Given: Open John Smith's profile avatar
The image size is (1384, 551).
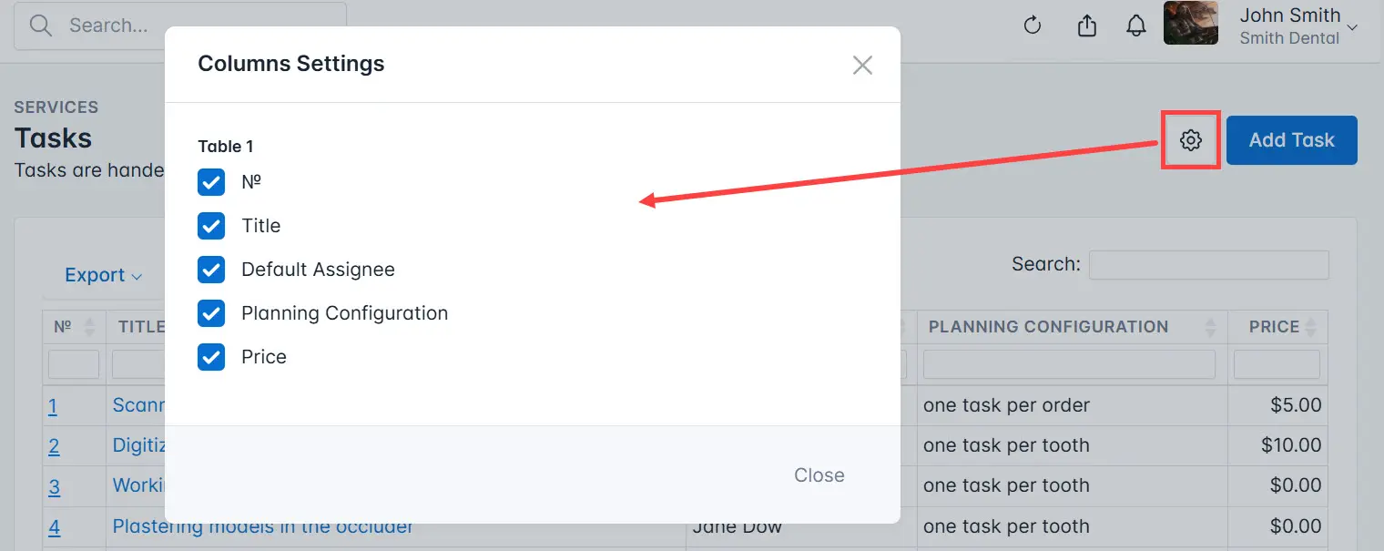Looking at the screenshot, I should click(1190, 23).
